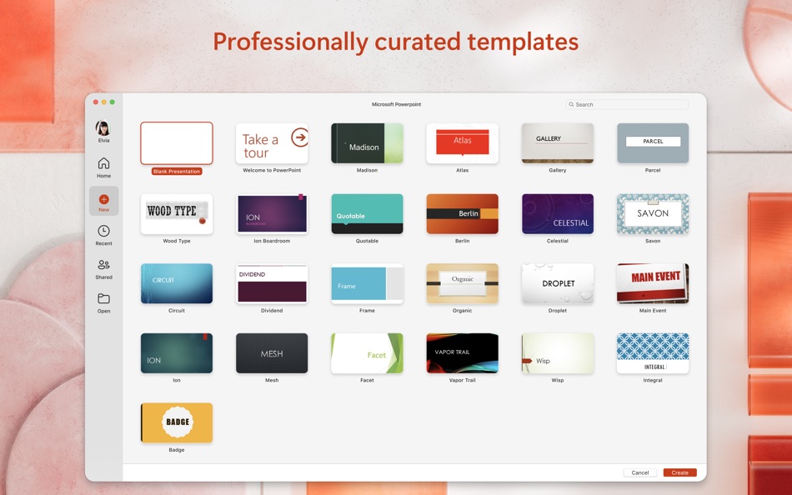
Task: Pick the teal Ion template thumbnail
Action: (176, 353)
